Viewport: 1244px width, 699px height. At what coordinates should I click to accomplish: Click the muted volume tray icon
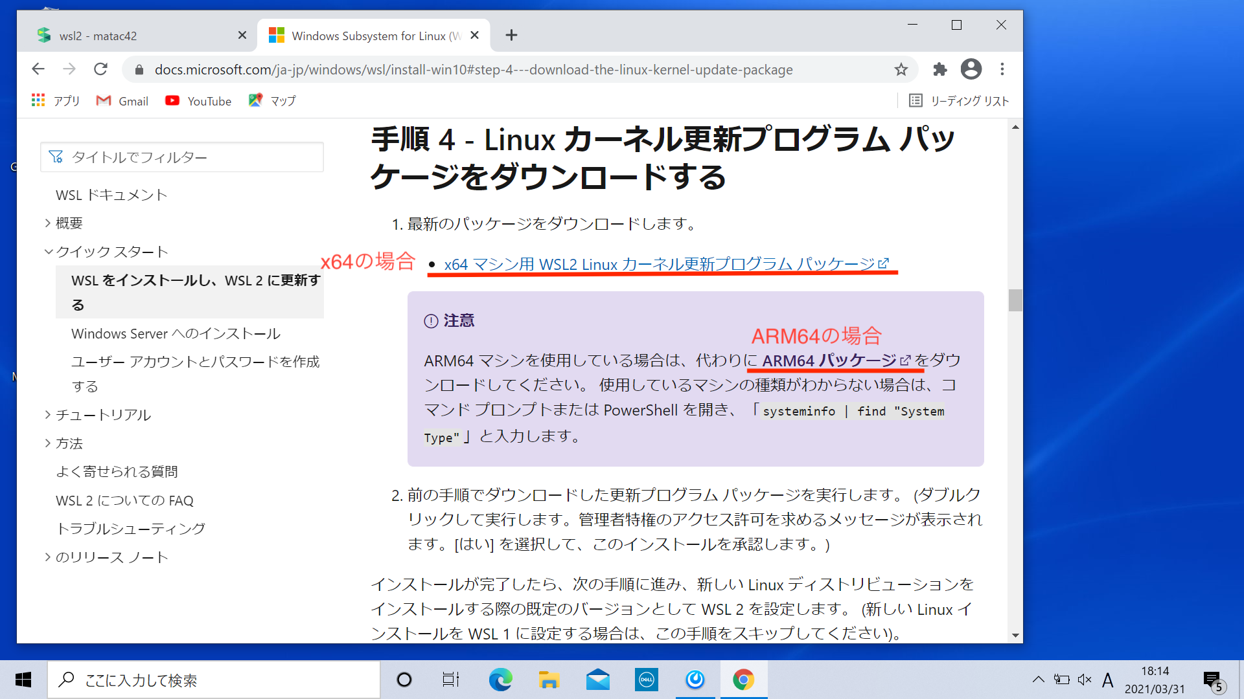pos(1085,679)
